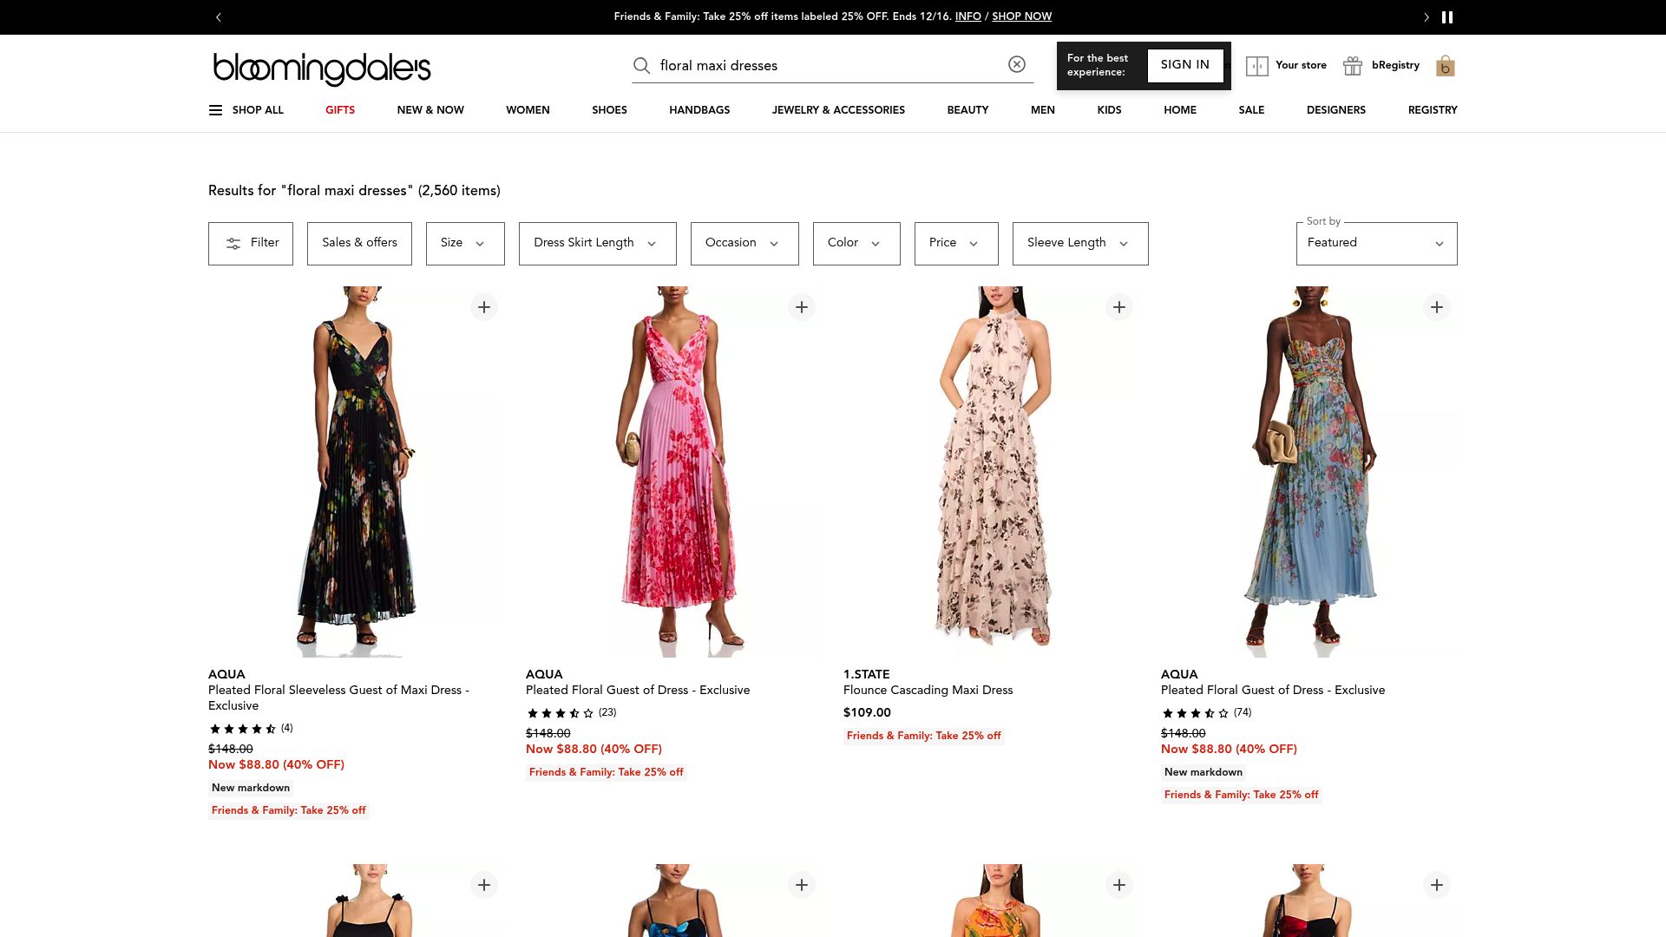Add the 1.STATE Flounce dress via plus icon

(x=1119, y=306)
